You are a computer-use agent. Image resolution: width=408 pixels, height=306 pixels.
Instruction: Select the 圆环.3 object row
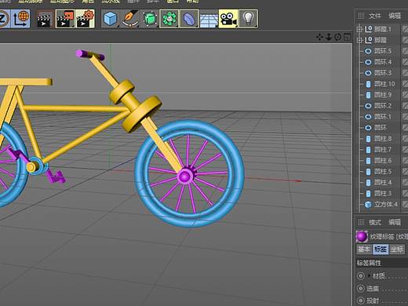pyautogui.click(x=382, y=73)
